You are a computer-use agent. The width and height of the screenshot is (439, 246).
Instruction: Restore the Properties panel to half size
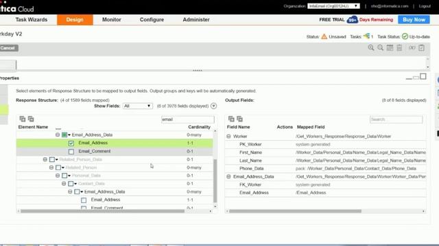tap(416, 77)
